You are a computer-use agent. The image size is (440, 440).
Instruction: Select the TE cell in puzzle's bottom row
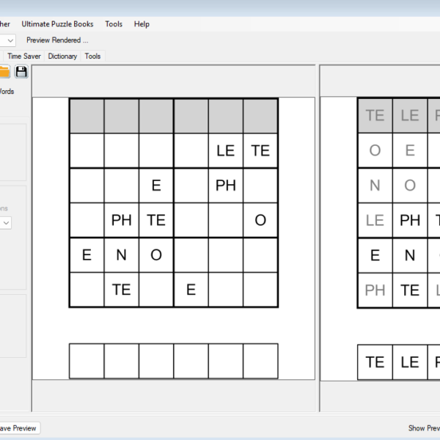click(x=121, y=290)
